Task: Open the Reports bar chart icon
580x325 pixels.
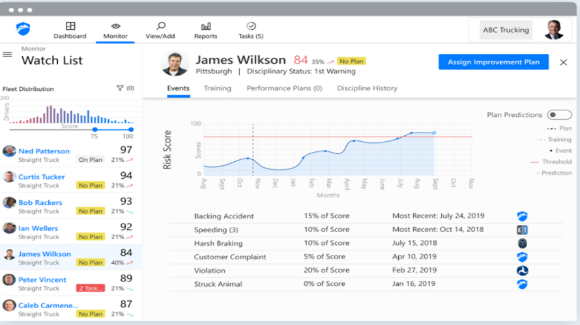Action: (x=206, y=26)
